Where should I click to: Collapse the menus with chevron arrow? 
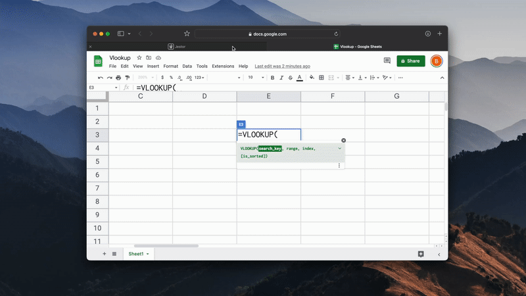tap(442, 78)
